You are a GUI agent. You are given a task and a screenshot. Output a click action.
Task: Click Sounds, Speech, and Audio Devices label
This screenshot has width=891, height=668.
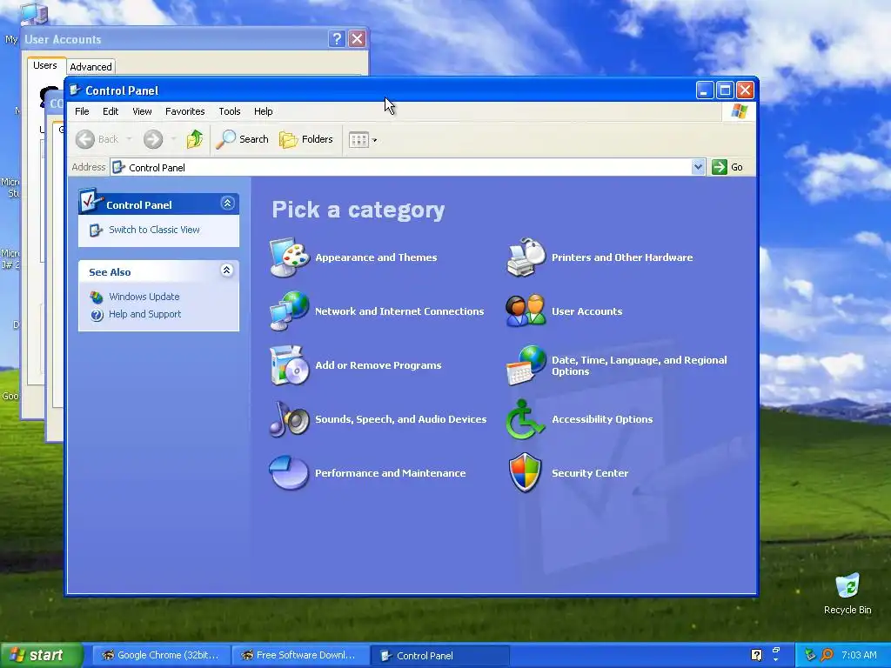[400, 419]
